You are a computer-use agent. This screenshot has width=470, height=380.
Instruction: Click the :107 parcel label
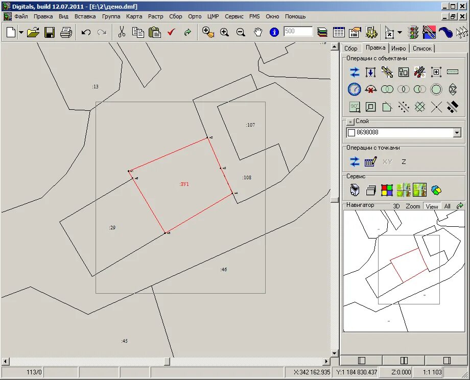click(250, 125)
